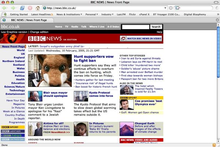Open 'Iran to aid Syria against threats'
The width and height of the screenshot is (220, 147).
(x=141, y=58)
